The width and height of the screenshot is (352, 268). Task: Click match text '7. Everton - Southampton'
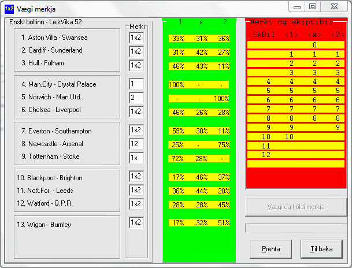point(57,131)
